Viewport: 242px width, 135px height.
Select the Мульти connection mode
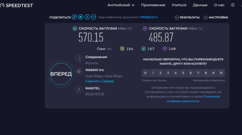(x=92, y=63)
